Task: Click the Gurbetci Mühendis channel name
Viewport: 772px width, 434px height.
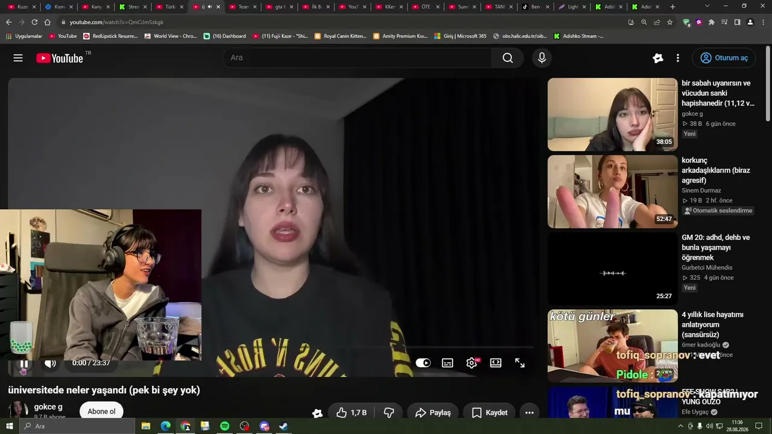Action: coord(707,268)
